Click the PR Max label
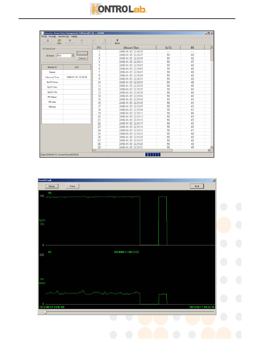This screenshot has width=254, height=362. point(52,102)
